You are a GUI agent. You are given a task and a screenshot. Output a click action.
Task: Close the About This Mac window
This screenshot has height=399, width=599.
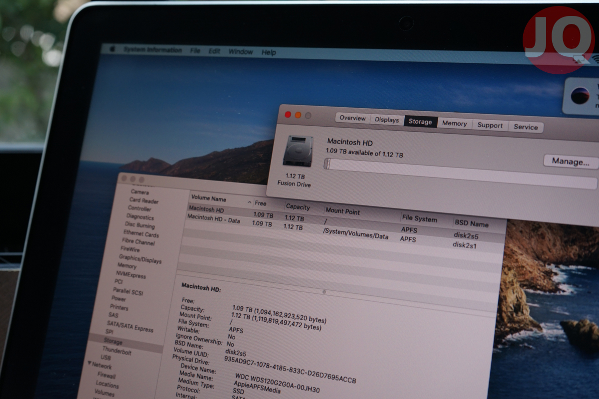pyautogui.click(x=288, y=114)
